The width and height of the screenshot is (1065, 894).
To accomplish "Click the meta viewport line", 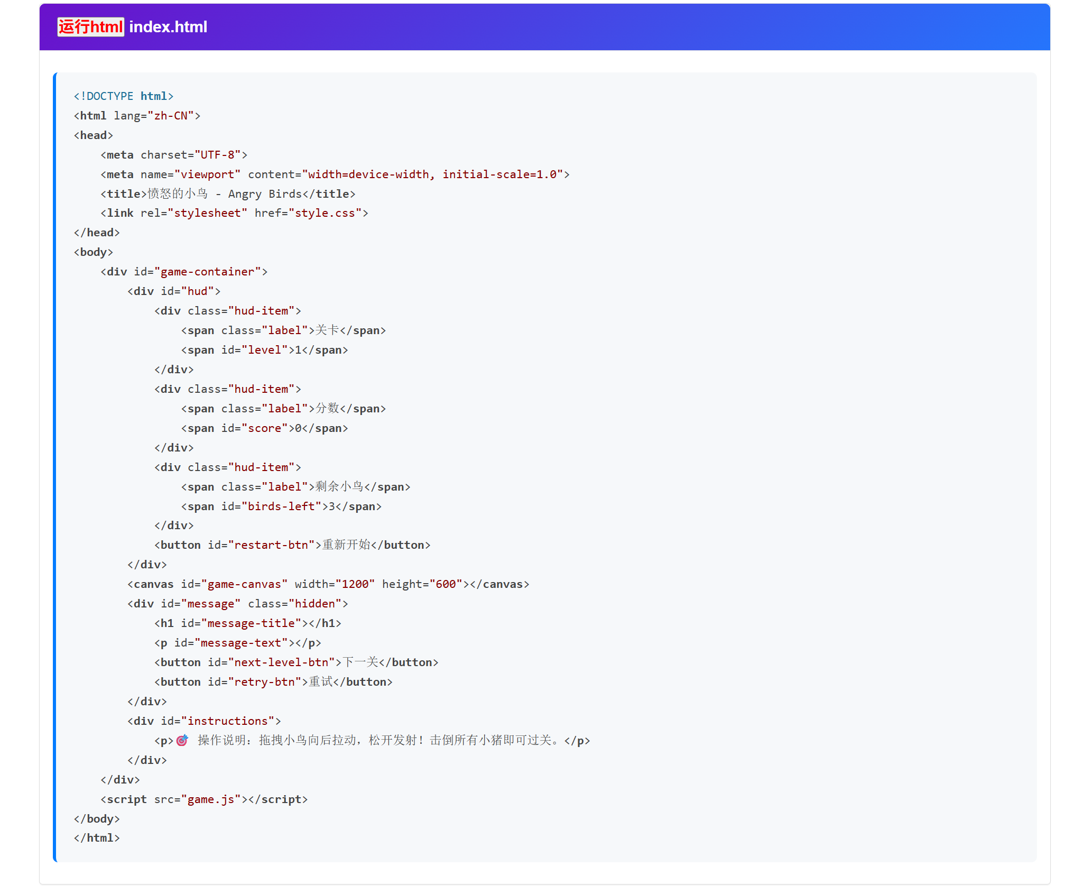I will 335,174.
